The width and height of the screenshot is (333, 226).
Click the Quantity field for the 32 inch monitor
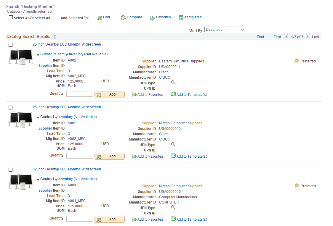79,218
